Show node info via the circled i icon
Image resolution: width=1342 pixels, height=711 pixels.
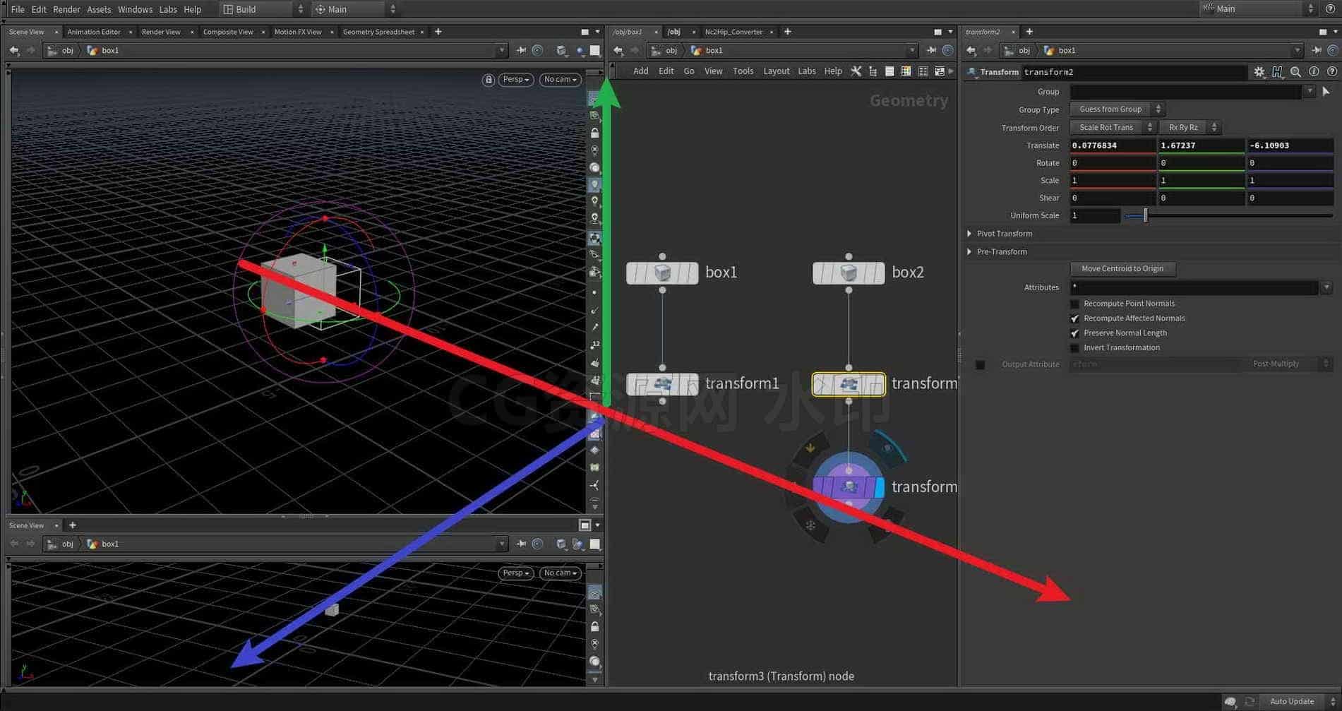(x=1314, y=71)
